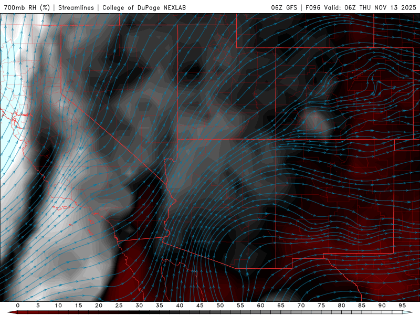Click the "15" humidity scale label
The image size is (420, 315).
pyautogui.click(x=78, y=306)
